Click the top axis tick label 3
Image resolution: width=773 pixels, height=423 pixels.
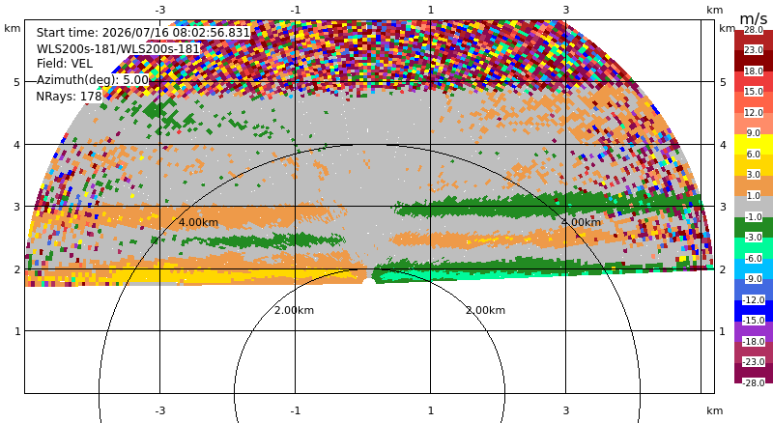[566, 10]
